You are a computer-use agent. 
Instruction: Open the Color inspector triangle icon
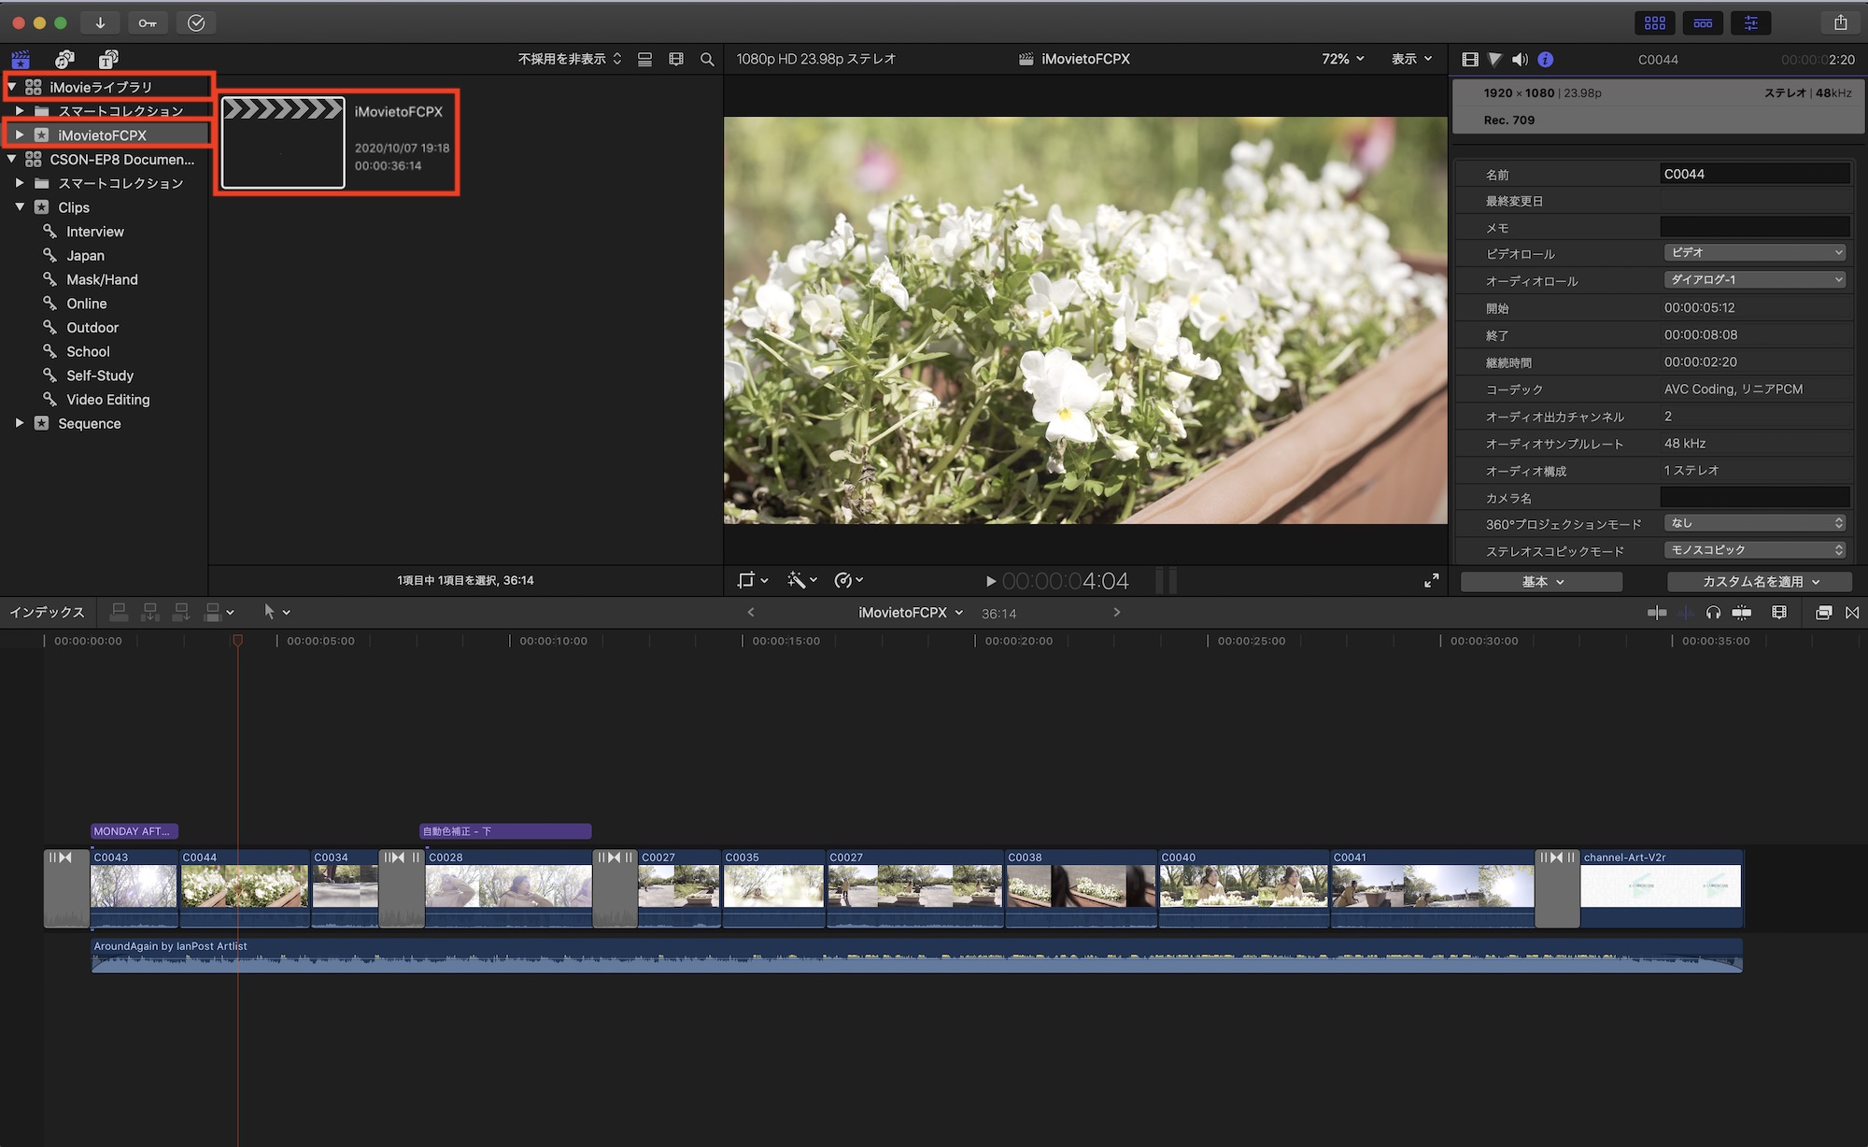coord(1494,59)
